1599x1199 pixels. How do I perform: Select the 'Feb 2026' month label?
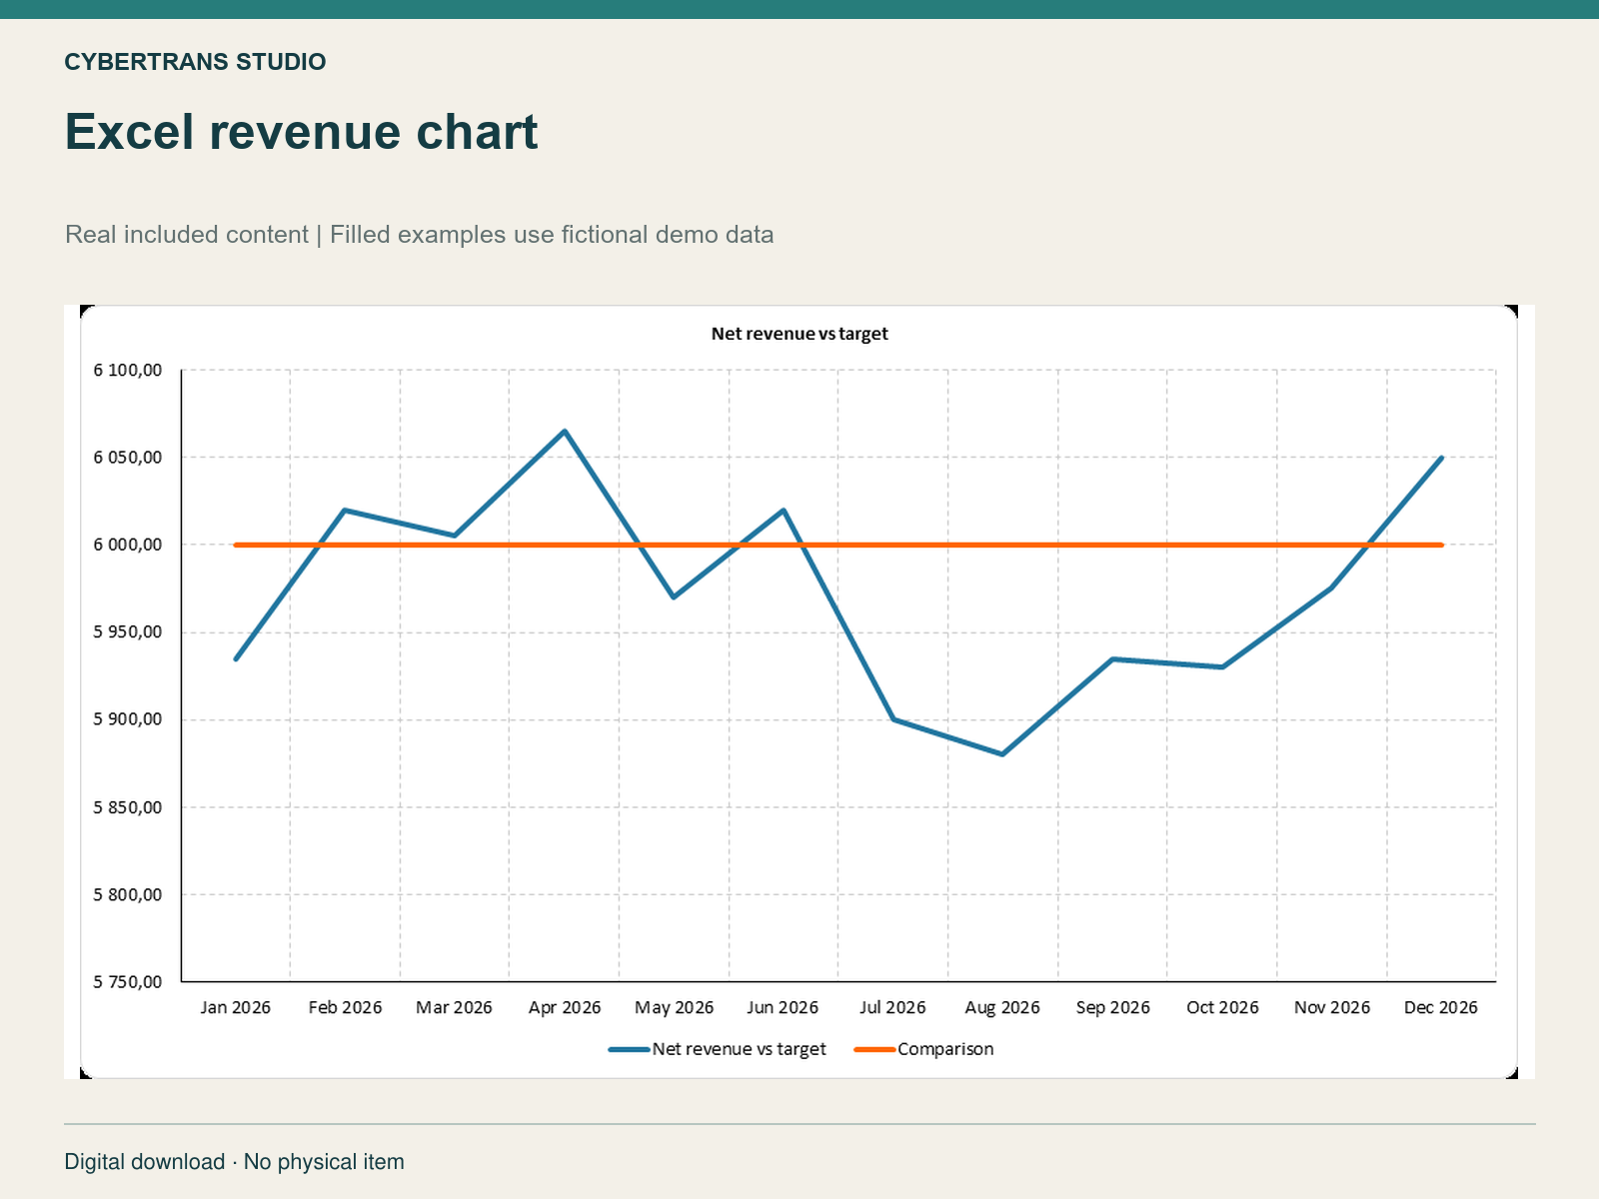[x=345, y=1007]
